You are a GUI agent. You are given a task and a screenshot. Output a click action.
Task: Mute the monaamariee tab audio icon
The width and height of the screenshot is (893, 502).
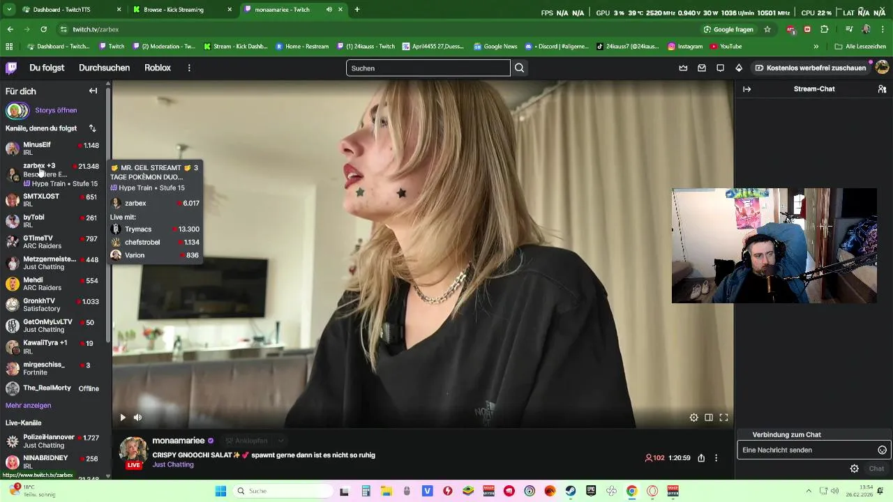329,10
